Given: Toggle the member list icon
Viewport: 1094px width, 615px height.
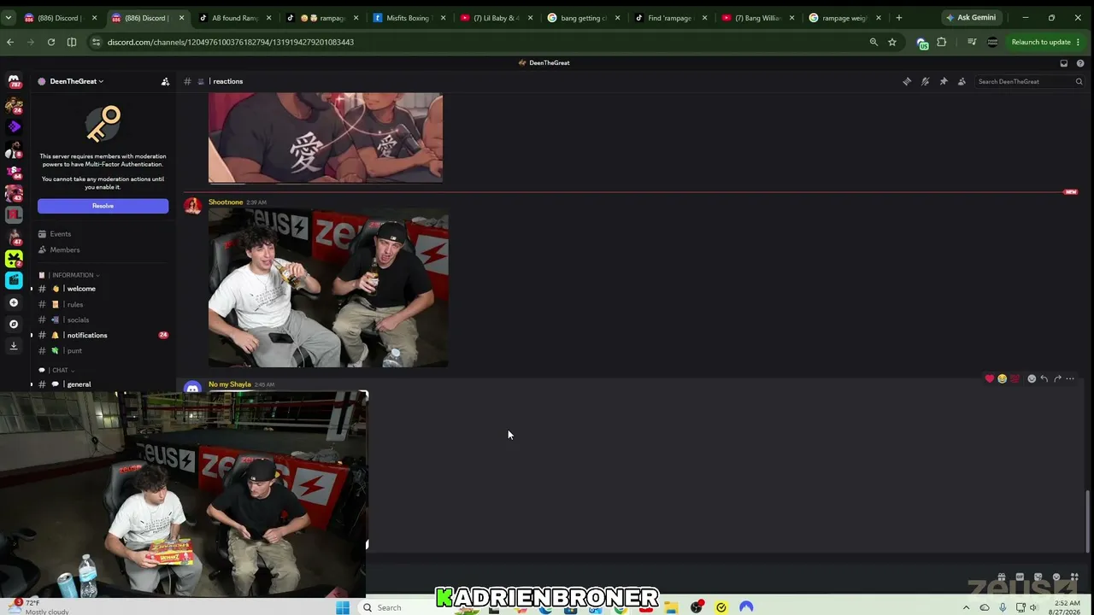Looking at the screenshot, I should 962,81.
